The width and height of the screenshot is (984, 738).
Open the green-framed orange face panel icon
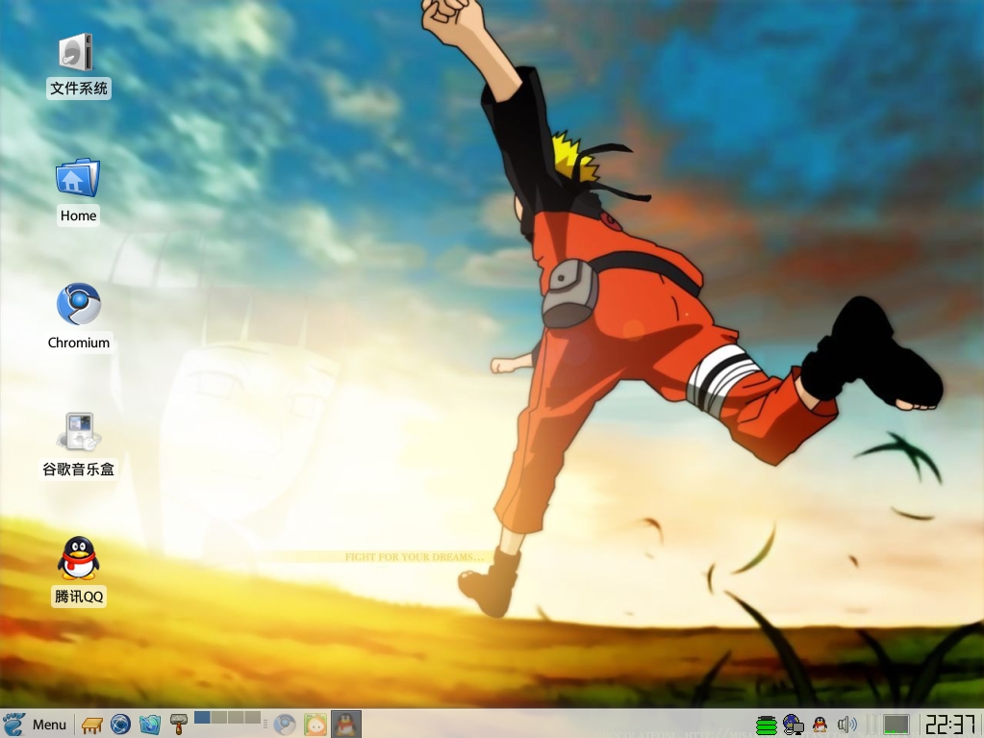click(315, 725)
